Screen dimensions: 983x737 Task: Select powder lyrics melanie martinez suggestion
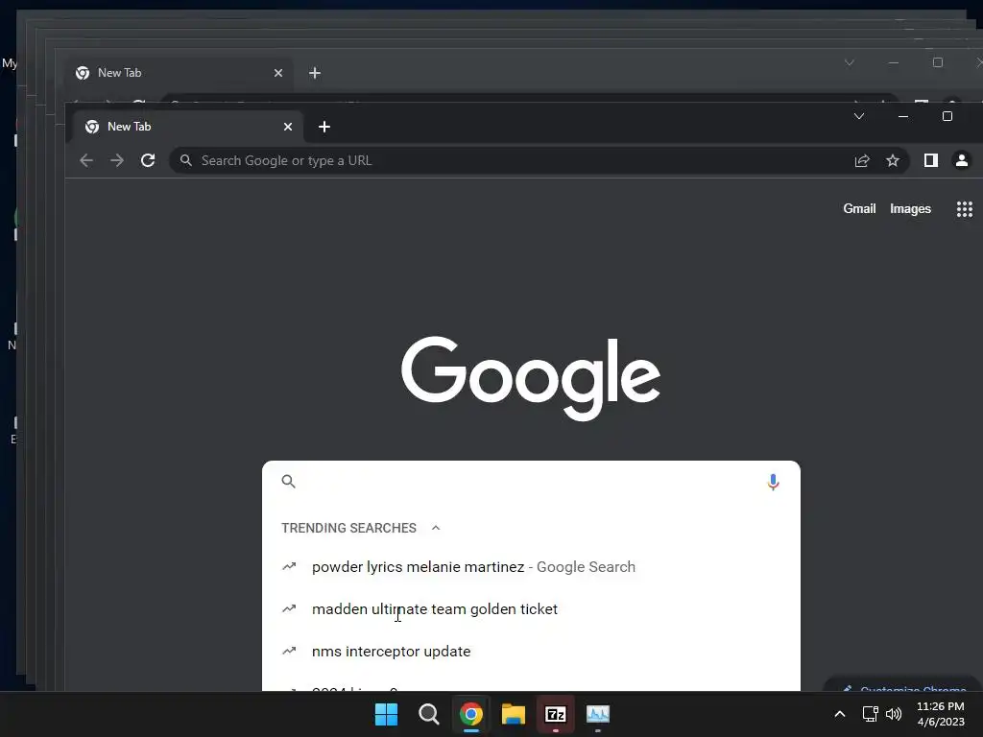coord(531,566)
